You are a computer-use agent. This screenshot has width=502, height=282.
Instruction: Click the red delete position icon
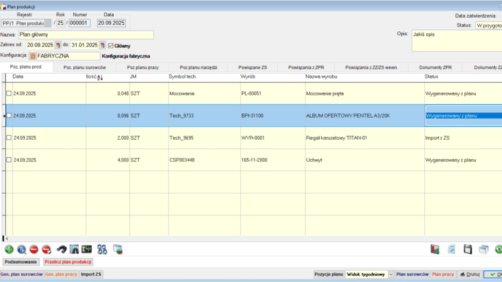point(34,249)
